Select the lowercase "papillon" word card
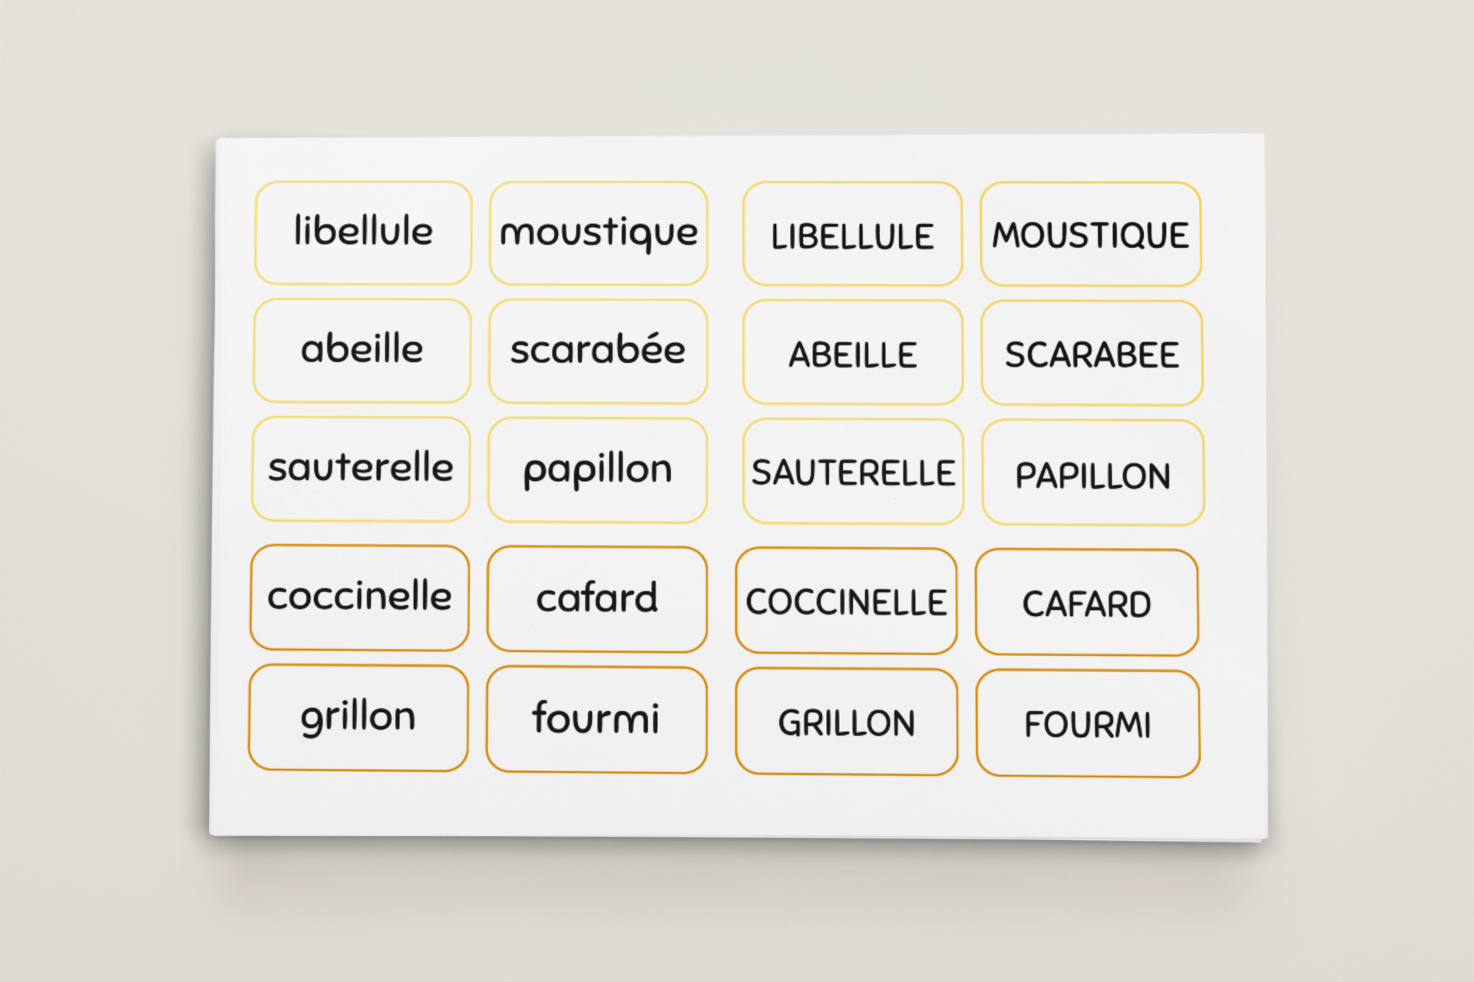Viewport: 1474px width, 982px height. [597, 470]
